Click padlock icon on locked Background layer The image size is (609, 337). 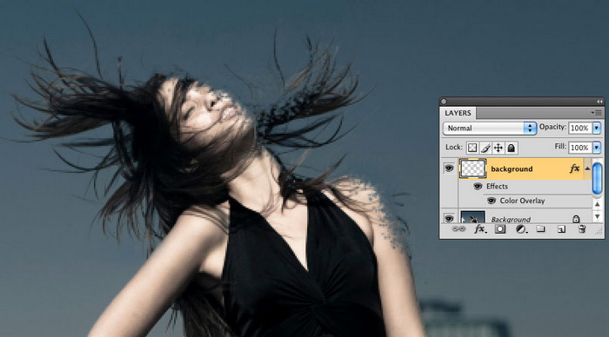pyautogui.click(x=576, y=219)
